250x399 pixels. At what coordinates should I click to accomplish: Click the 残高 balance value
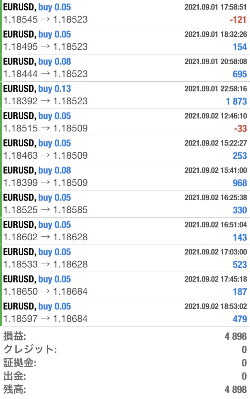[x=236, y=390]
